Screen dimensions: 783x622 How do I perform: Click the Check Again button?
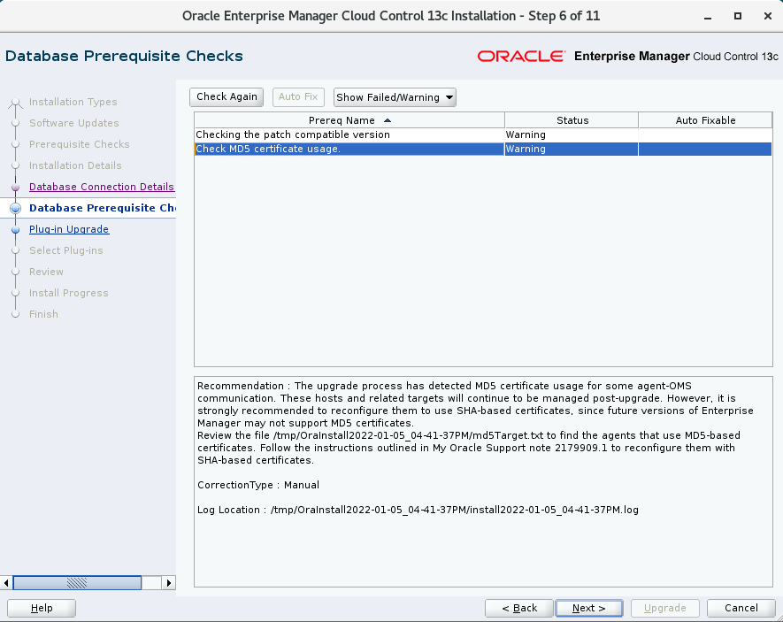point(226,96)
